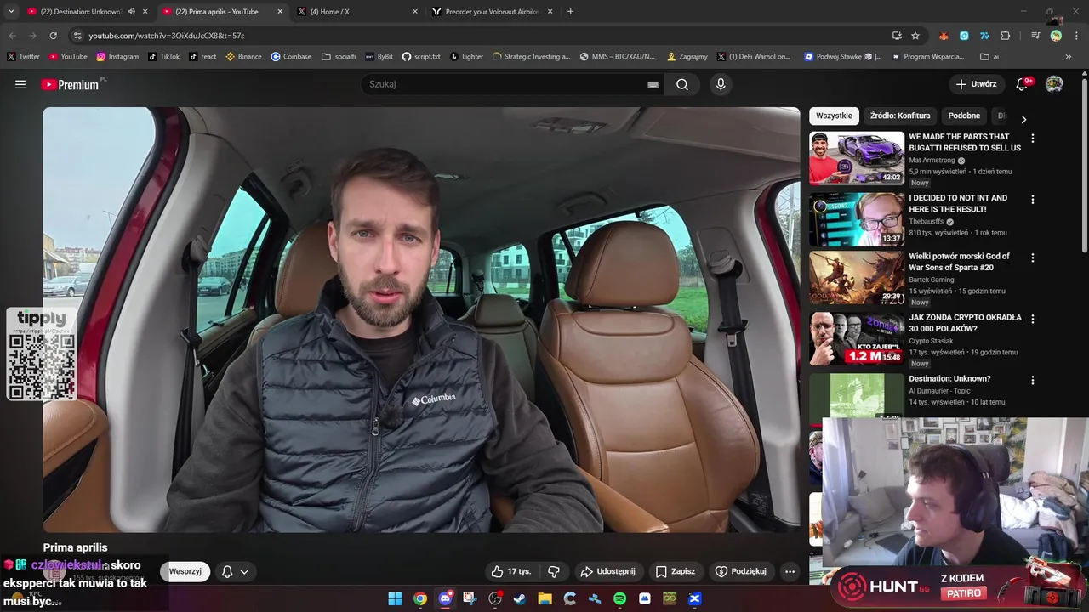The image size is (1089, 612).
Task: Click the search magnifier button
Action: click(682, 84)
